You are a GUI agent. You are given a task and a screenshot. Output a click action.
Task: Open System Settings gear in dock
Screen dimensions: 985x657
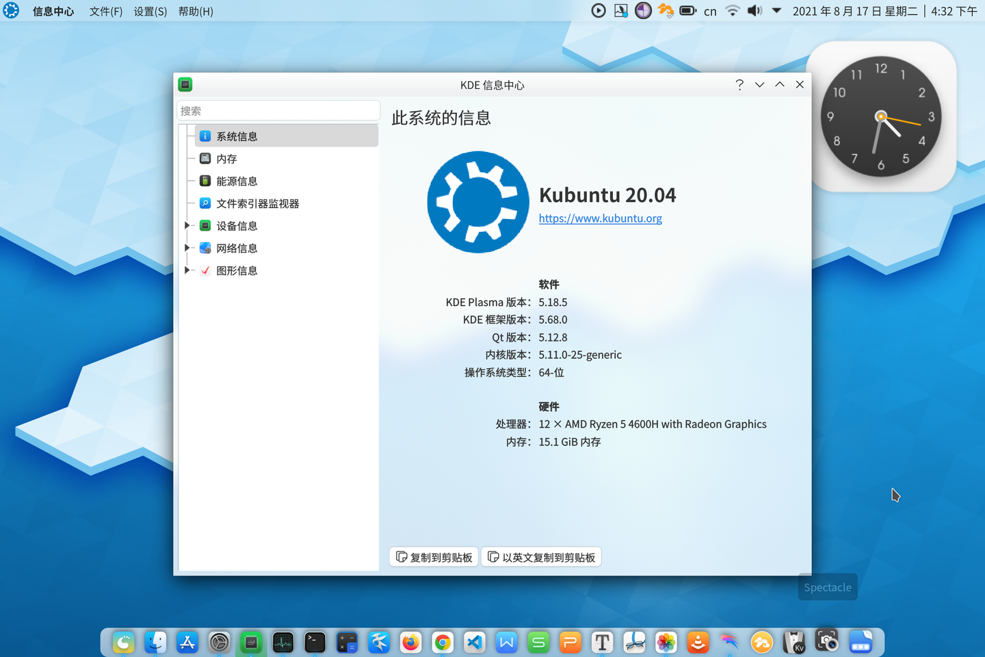pyautogui.click(x=219, y=642)
